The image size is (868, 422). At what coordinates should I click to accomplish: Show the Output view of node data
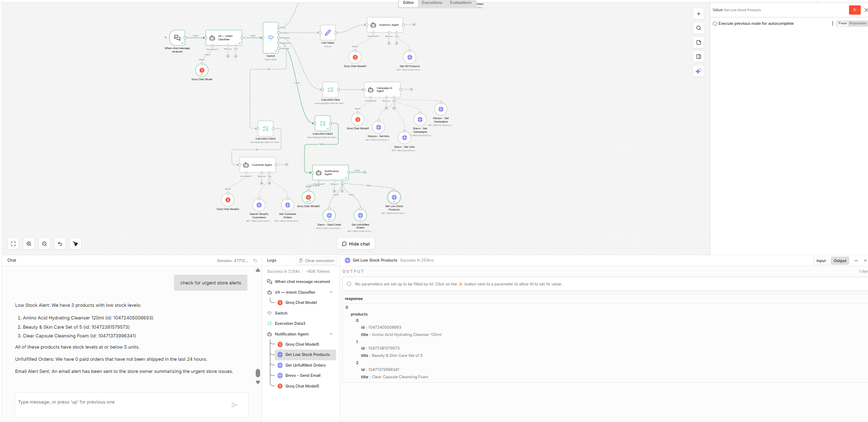click(840, 261)
